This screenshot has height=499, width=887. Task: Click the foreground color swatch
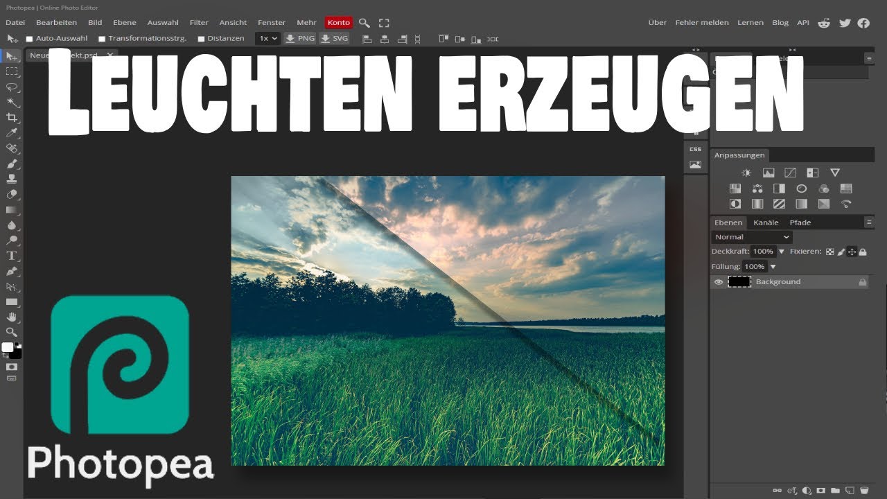coord(8,347)
